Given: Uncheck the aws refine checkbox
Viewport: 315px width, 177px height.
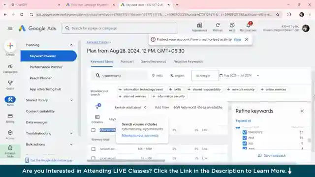Looking at the screenshot, I should coord(245,148).
